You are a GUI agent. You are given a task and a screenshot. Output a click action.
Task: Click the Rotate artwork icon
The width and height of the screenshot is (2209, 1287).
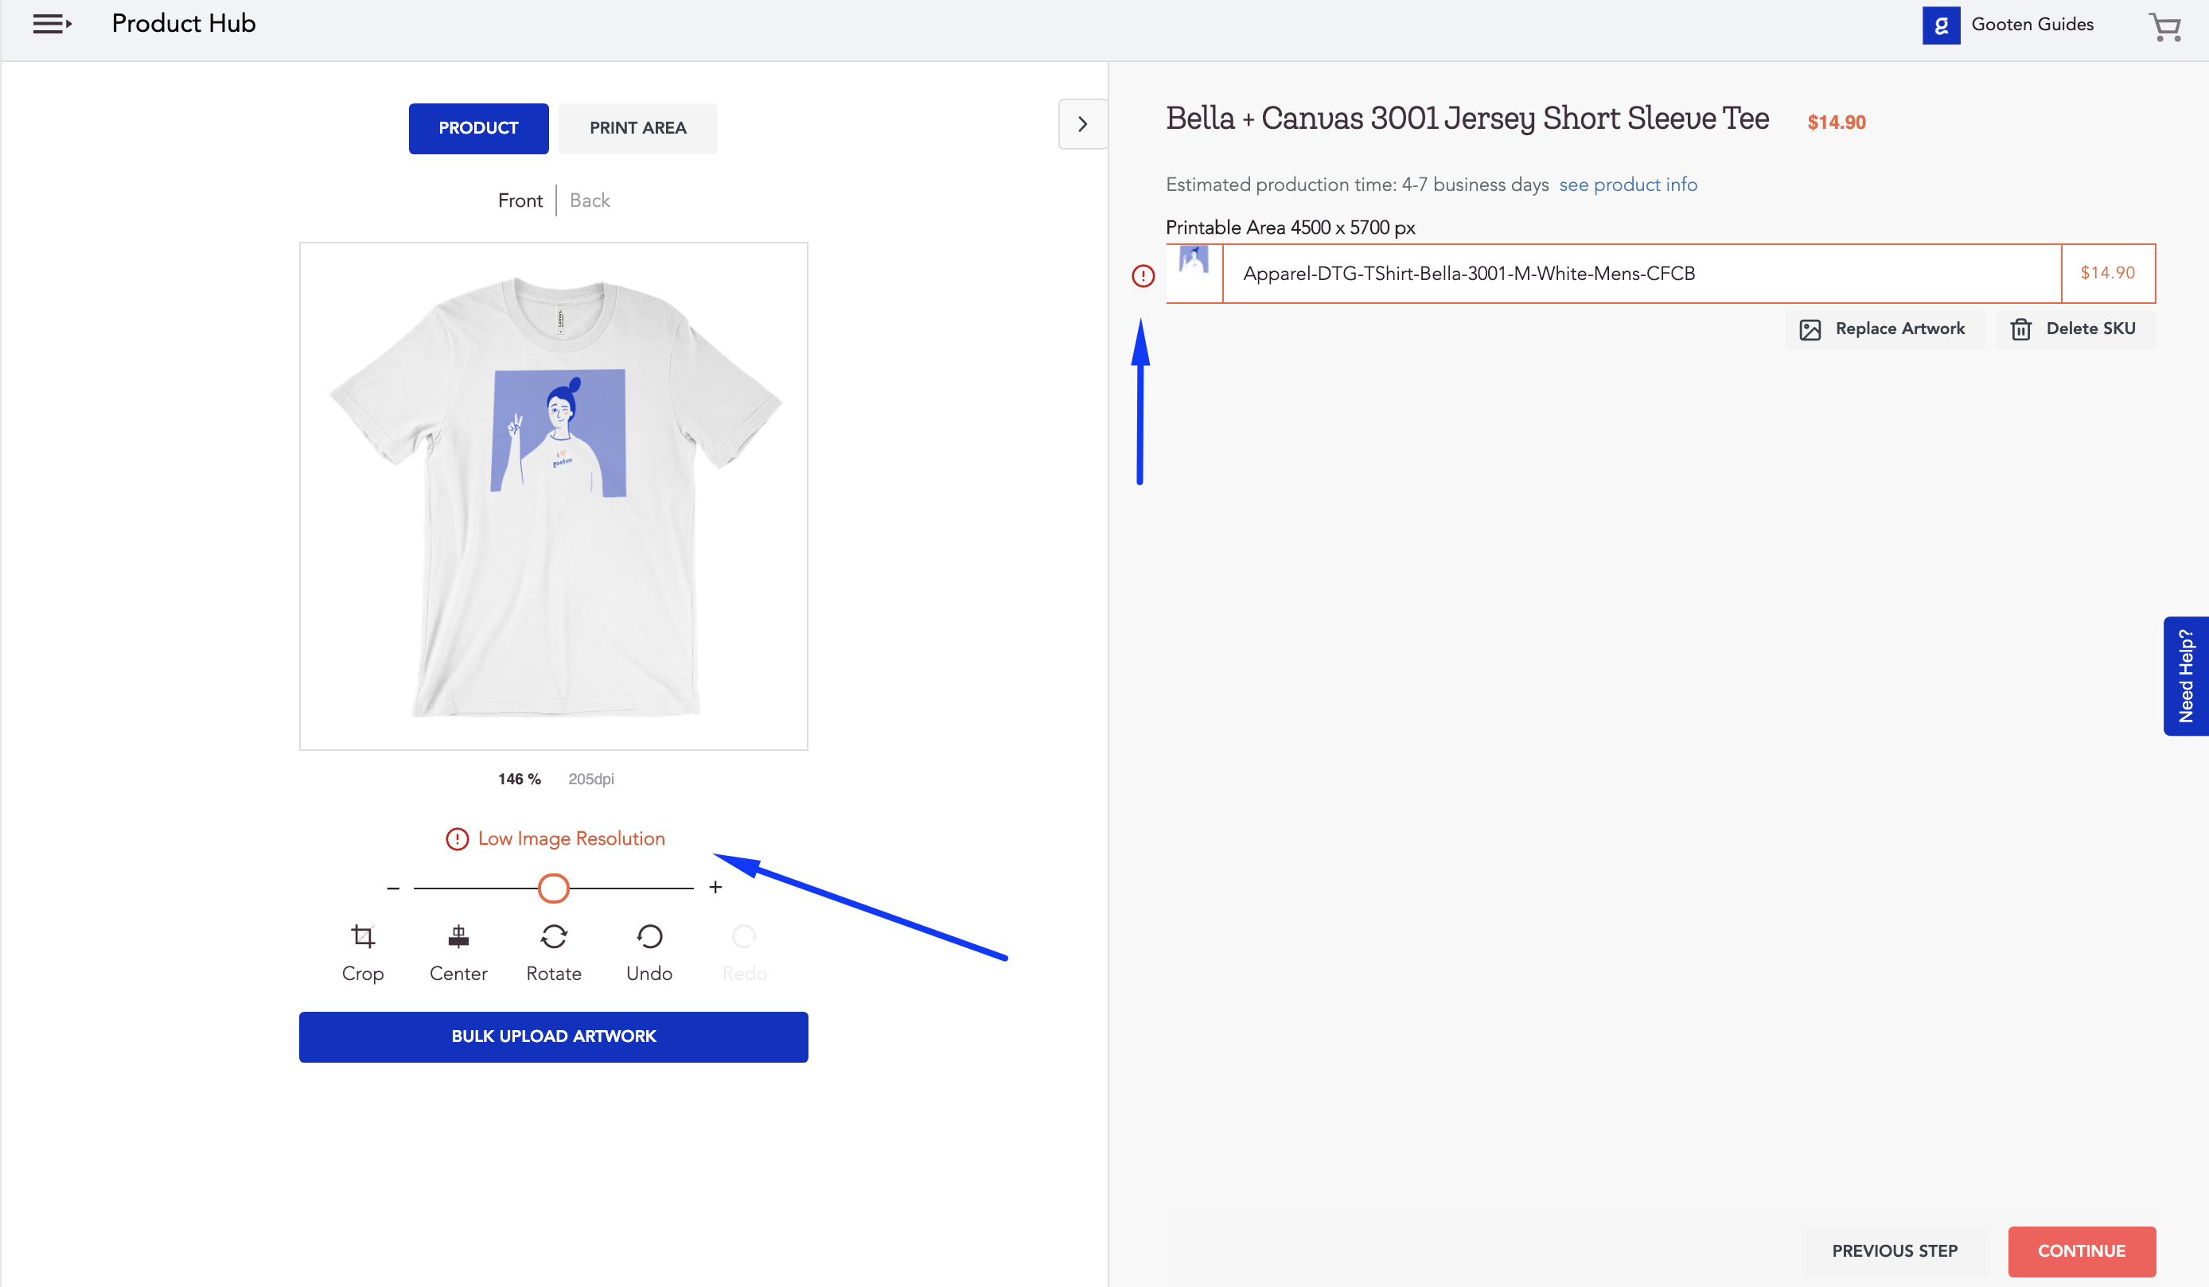(x=553, y=936)
